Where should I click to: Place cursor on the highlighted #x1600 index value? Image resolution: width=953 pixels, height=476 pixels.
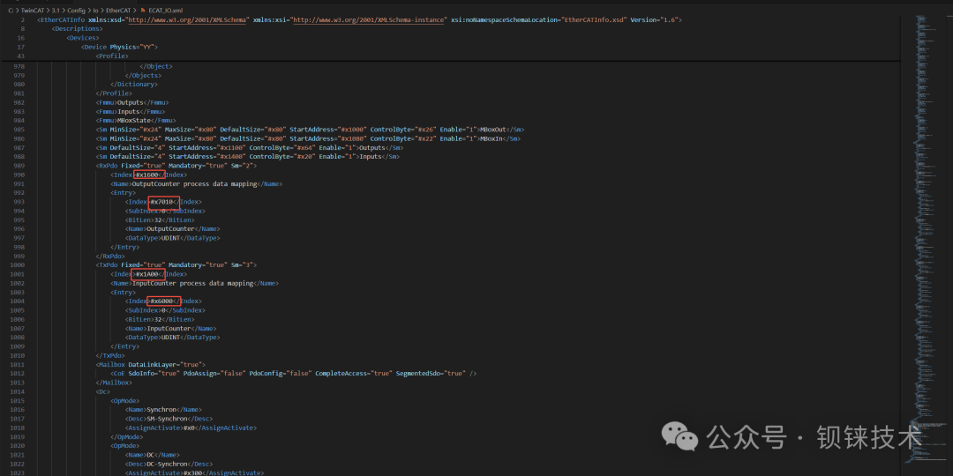tap(148, 175)
